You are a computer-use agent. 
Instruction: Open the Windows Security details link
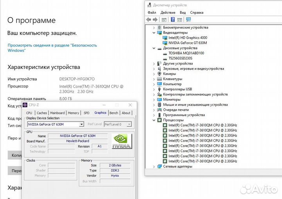(x=52, y=48)
